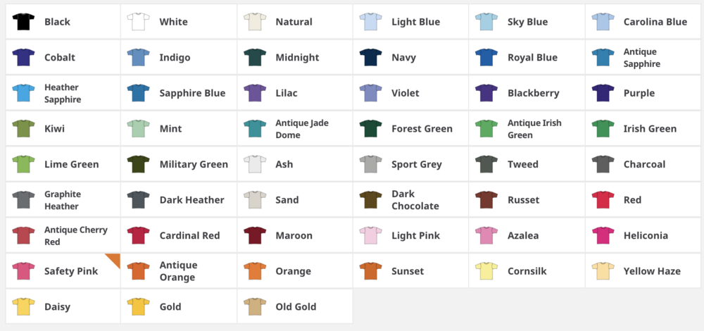
Task: Select the Old Gold t-shirt icon
Action: (x=255, y=306)
